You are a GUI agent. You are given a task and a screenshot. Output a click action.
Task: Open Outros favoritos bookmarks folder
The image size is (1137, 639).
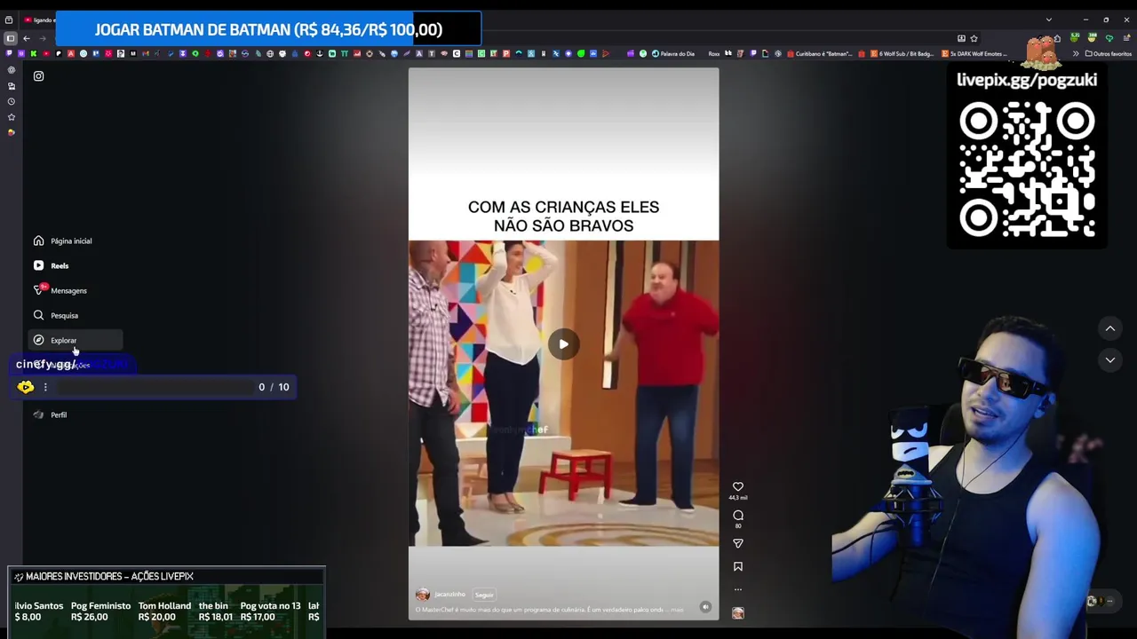coord(1109,53)
